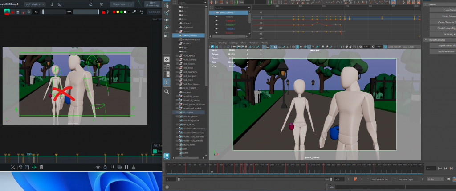456x191 pixels.
Task: Toggle the eye visibility icon below timeline
Action: (x=98, y=167)
